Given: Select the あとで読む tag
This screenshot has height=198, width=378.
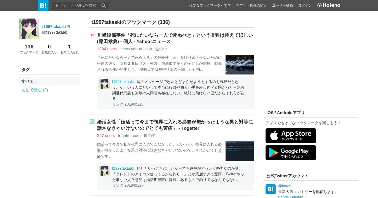Looking at the screenshot, I should point(31,90).
